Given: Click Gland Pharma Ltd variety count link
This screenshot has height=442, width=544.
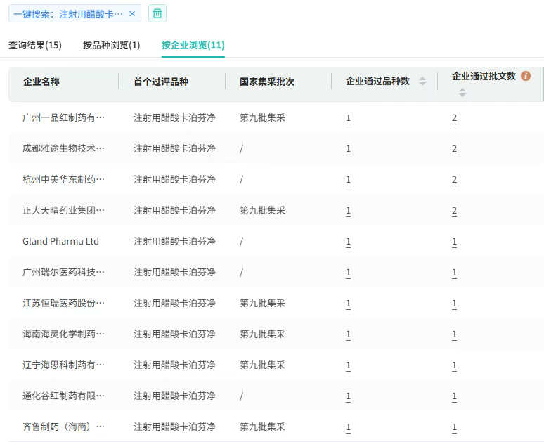Looking at the screenshot, I should [x=348, y=242].
